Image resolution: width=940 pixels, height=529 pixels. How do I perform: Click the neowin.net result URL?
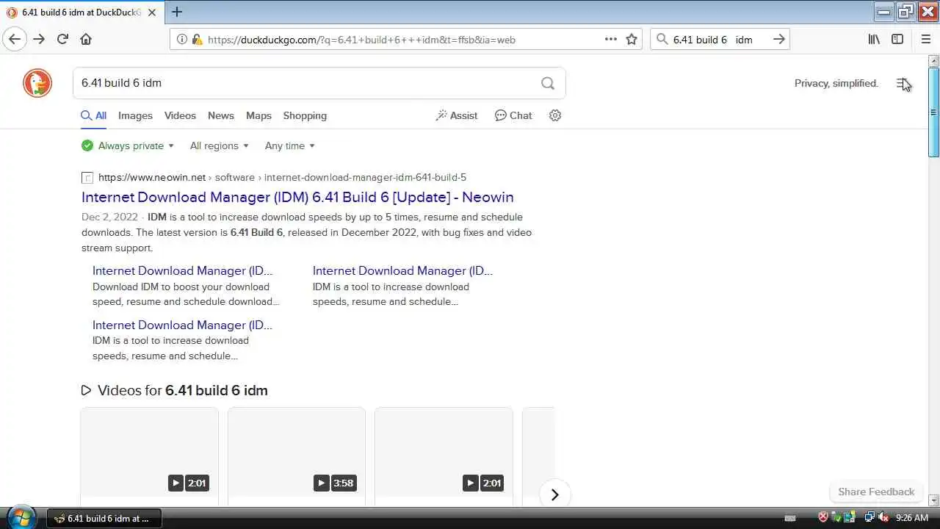tap(282, 177)
